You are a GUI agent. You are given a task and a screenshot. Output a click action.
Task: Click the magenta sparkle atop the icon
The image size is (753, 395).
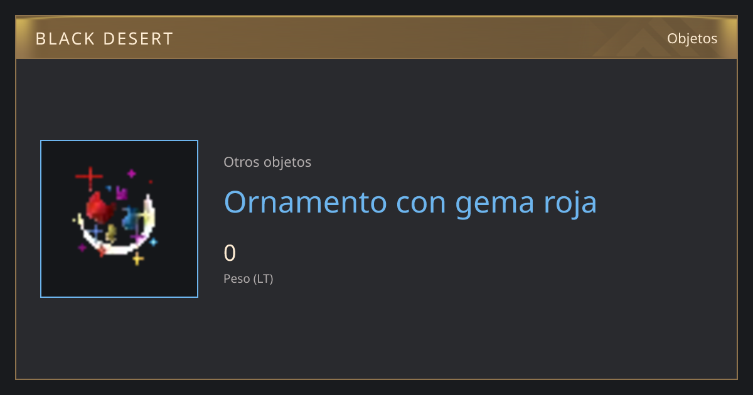pyautogui.click(x=131, y=173)
